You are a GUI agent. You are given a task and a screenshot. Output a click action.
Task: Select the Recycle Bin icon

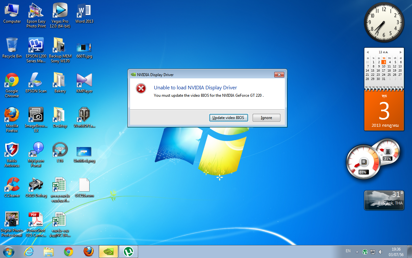[x=12, y=48]
